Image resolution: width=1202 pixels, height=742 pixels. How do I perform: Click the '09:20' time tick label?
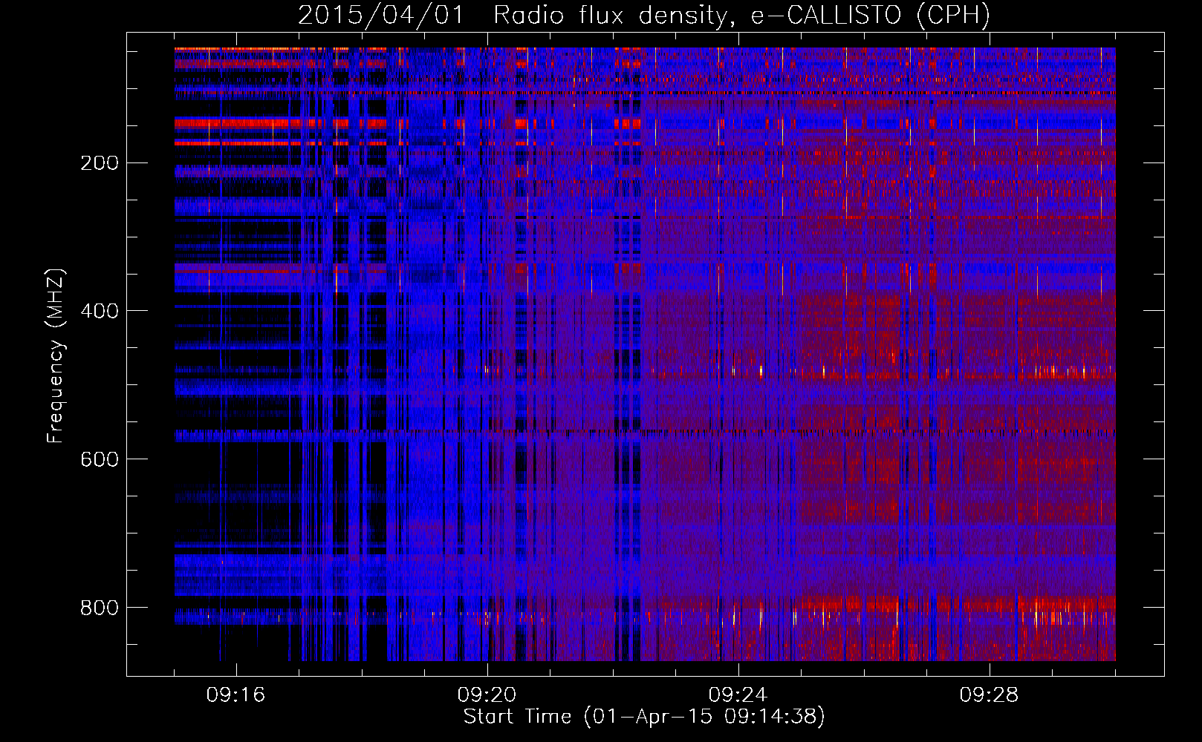pyautogui.click(x=487, y=695)
